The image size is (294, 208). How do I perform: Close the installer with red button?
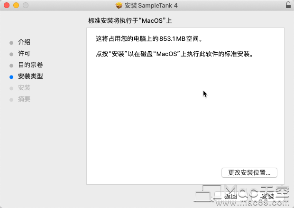coord(7,5)
